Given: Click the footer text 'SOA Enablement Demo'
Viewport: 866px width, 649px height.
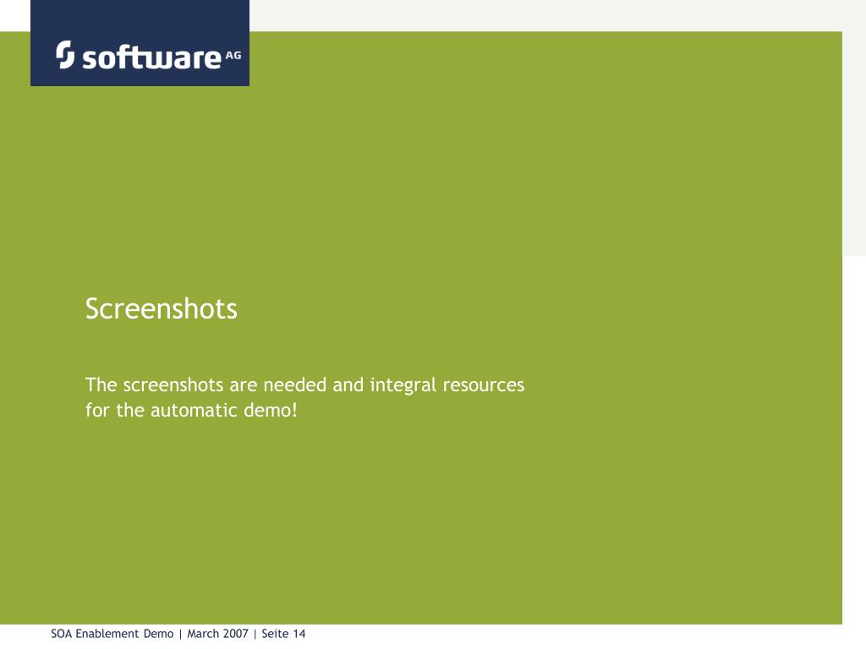Looking at the screenshot, I should pos(112,634).
